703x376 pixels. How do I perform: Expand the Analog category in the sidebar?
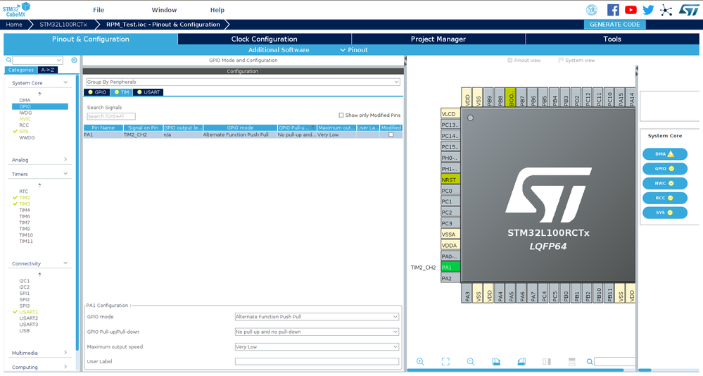(x=39, y=160)
